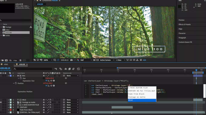Switch to the mile1 timeline tab
This screenshot has width=206, height=115.
(x=6, y=64)
